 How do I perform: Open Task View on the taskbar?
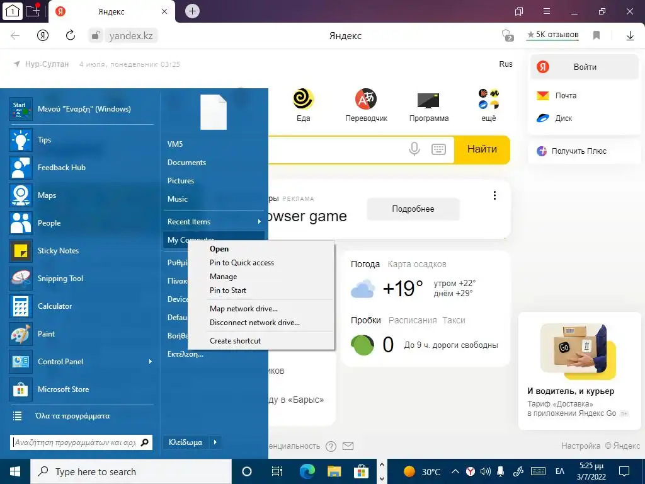pos(277,471)
